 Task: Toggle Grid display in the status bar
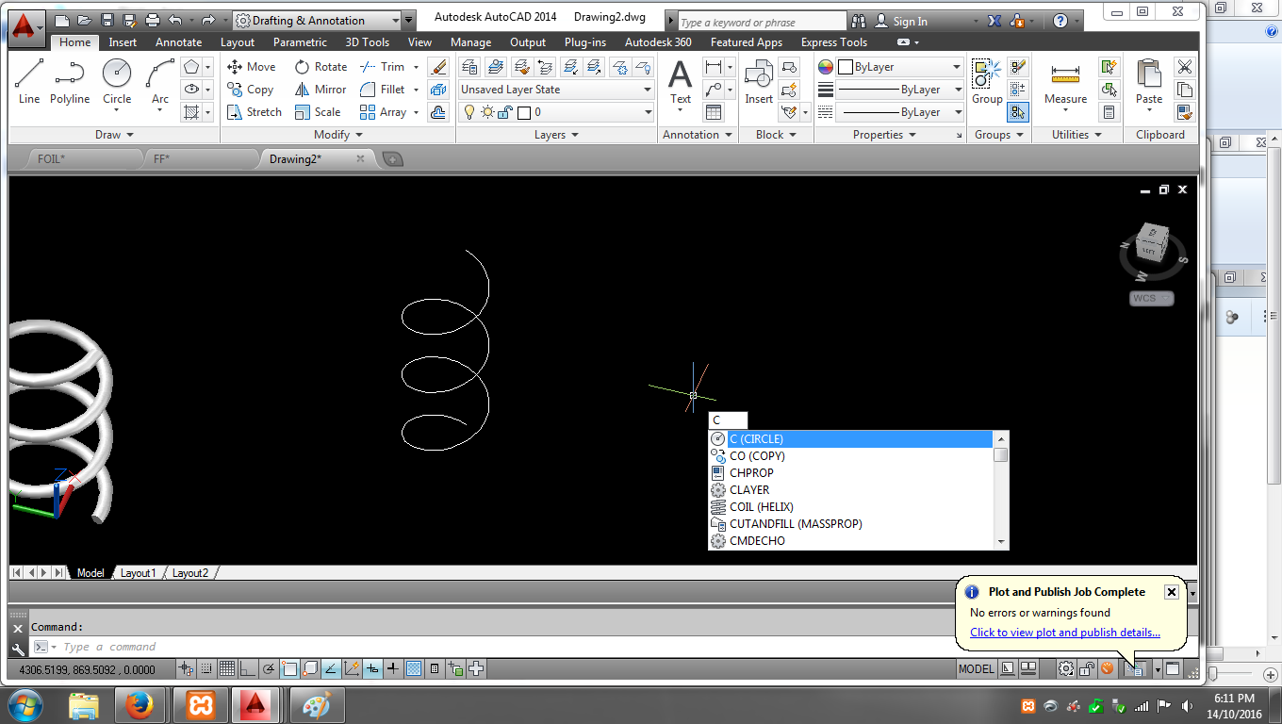pyautogui.click(x=226, y=668)
